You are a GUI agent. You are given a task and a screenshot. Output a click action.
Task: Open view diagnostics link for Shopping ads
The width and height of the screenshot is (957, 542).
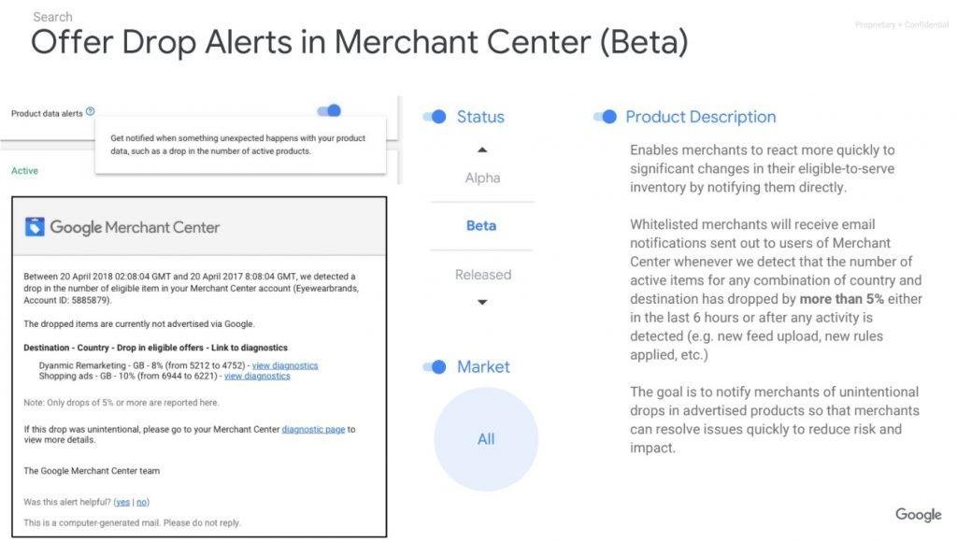(x=257, y=376)
